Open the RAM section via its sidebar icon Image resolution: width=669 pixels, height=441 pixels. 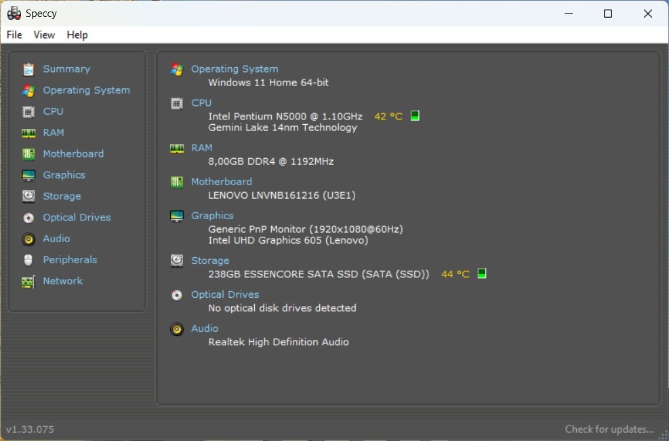click(x=28, y=132)
